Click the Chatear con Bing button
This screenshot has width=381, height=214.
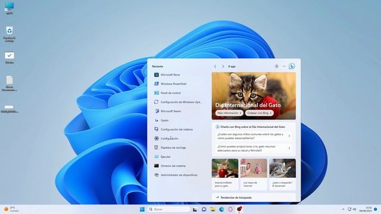point(260,113)
